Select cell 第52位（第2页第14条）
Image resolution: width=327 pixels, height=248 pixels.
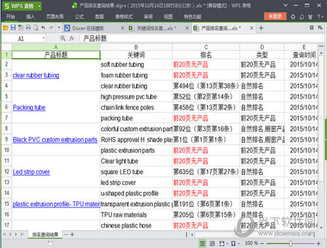pyautogui.click(x=206, y=97)
